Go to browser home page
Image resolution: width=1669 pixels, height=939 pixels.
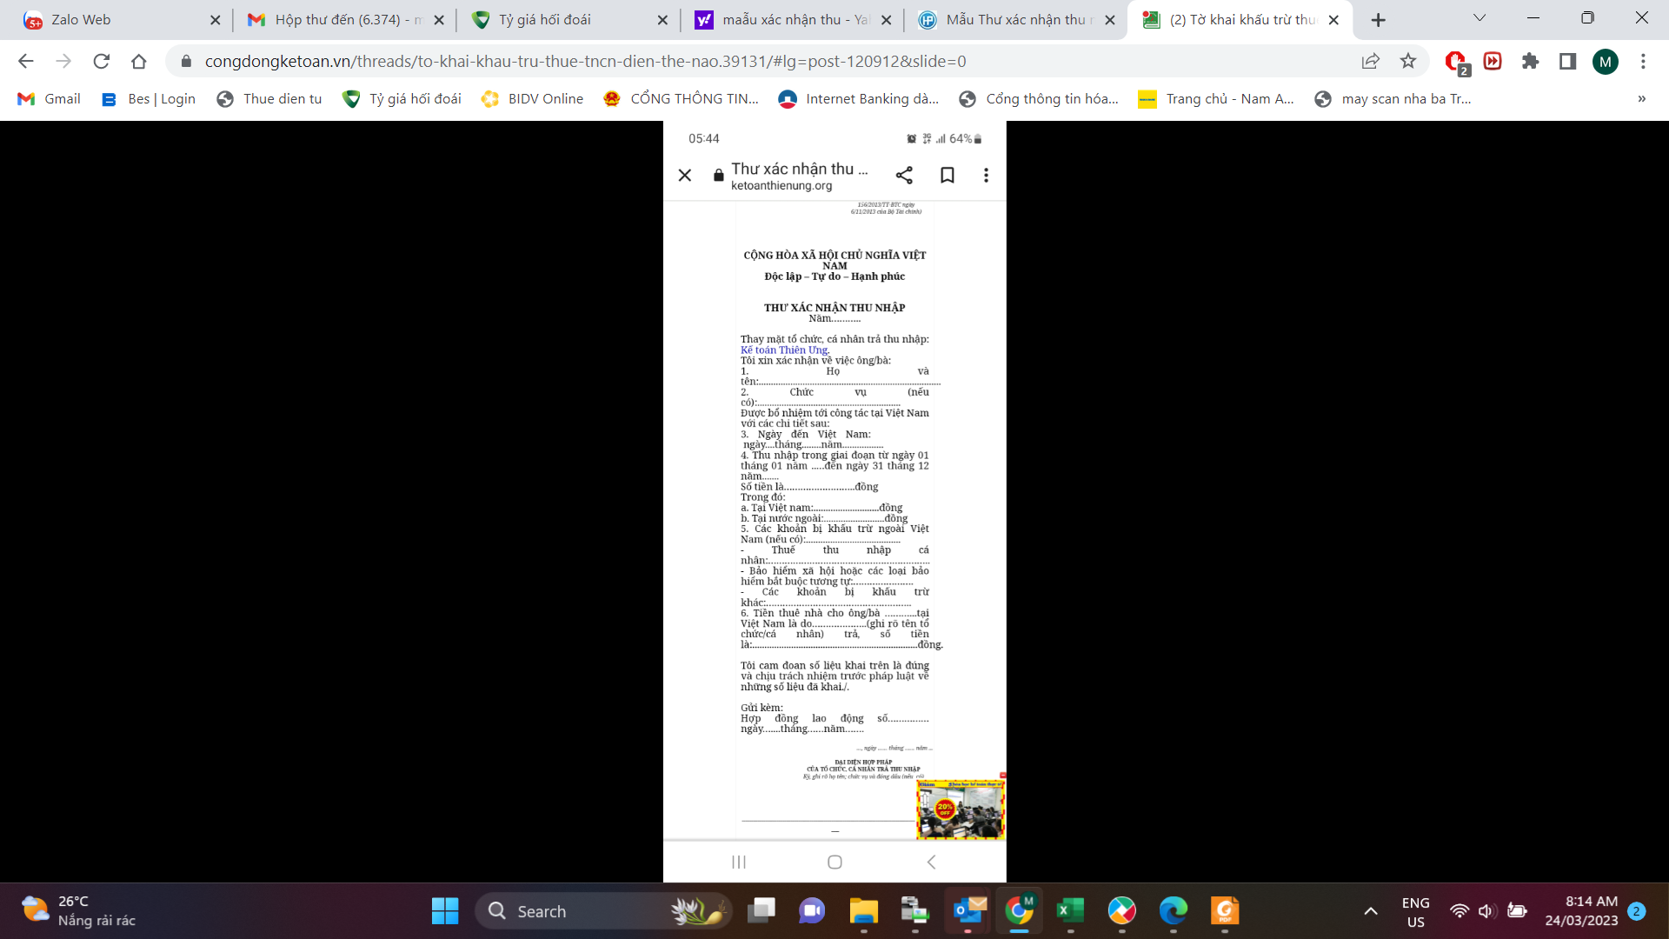139,61
